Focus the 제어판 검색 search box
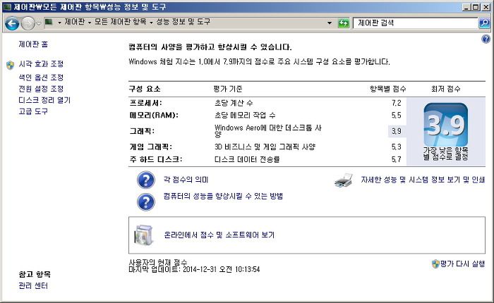This screenshot has height=303, width=494. click(x=415, y=23)
